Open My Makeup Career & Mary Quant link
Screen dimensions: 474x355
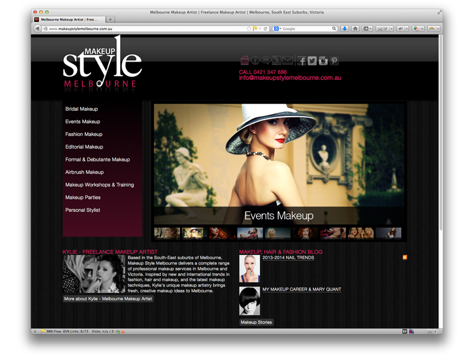point(302,289)
